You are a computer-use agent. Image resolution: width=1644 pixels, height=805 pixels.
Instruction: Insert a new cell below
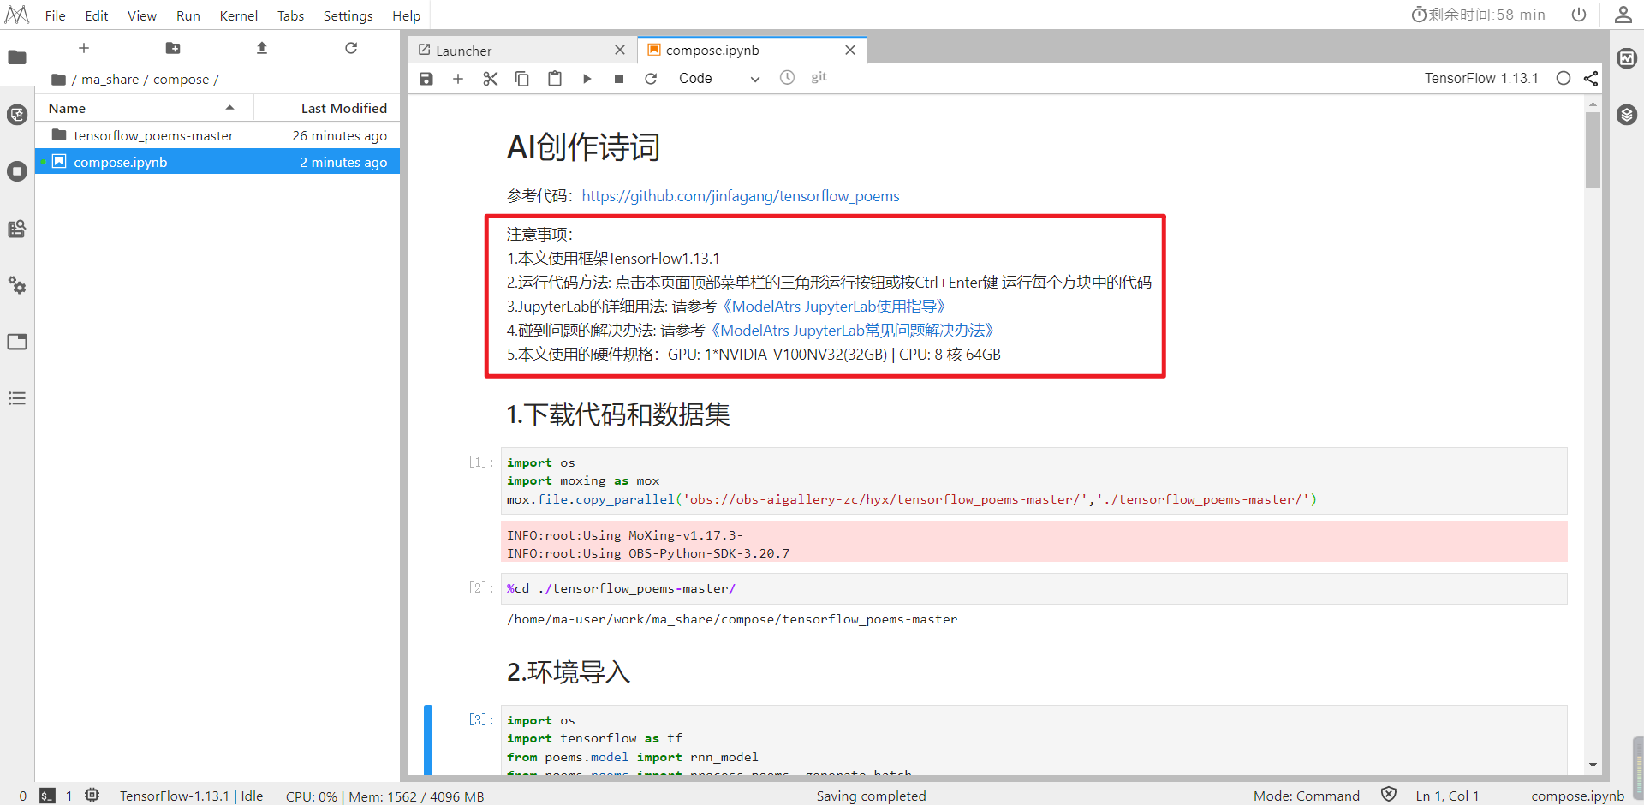[x=458, y=79]
